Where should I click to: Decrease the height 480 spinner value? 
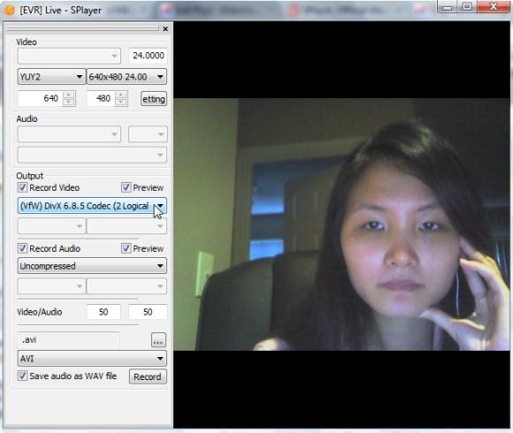click(x=121, y=102)
